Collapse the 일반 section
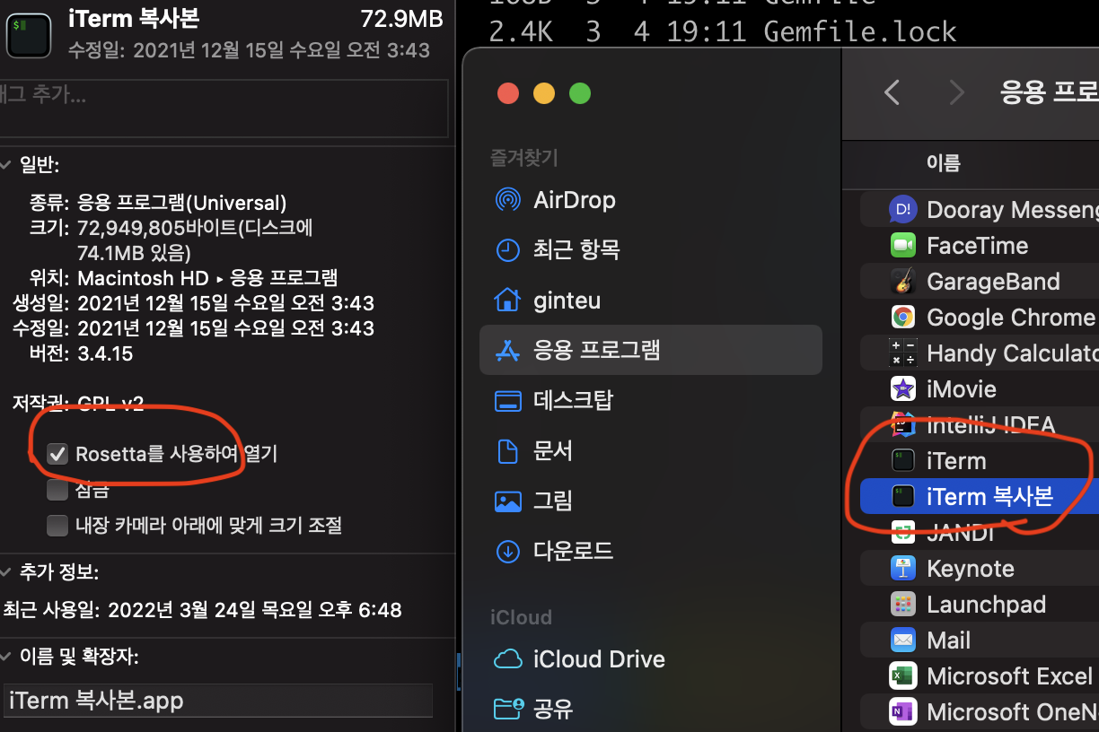The width and height of the screenshot is (1099, 732). 6,165
